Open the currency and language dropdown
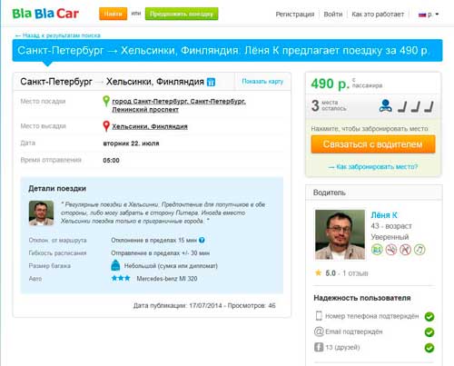The width and height of the screenshot is (454, 366). [x=429, y=15]
